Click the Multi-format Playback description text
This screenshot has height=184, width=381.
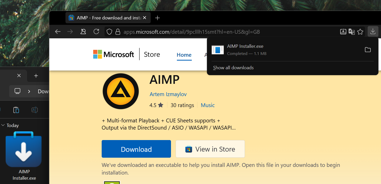[x=169, y=124]
